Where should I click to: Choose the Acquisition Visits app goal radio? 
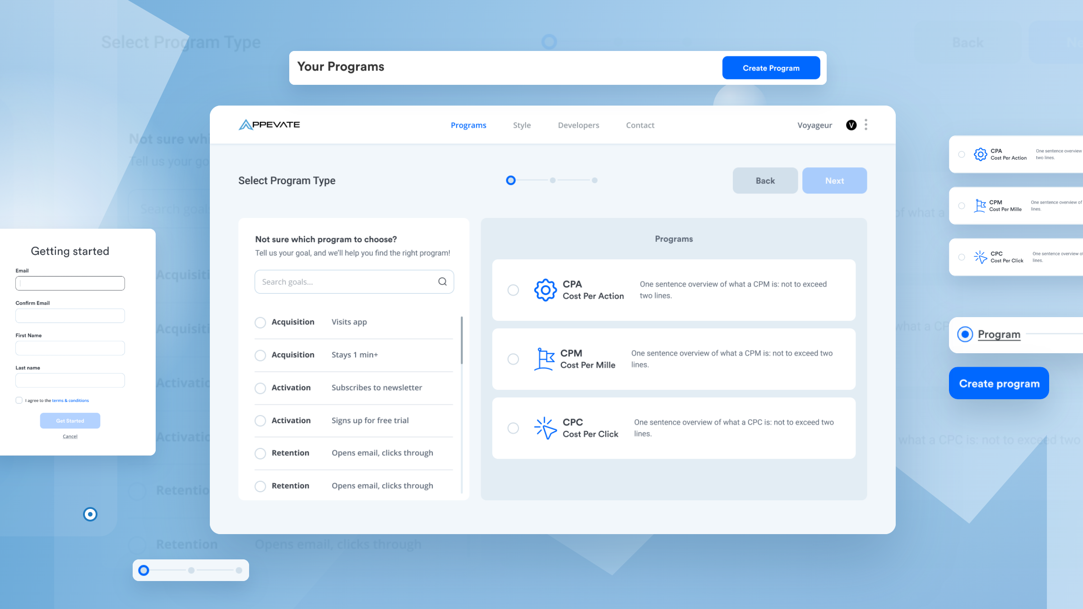click(260, 323)
